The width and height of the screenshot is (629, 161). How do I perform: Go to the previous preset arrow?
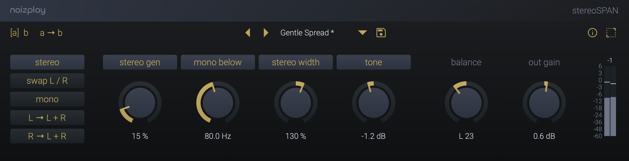[x=248, y=33]
